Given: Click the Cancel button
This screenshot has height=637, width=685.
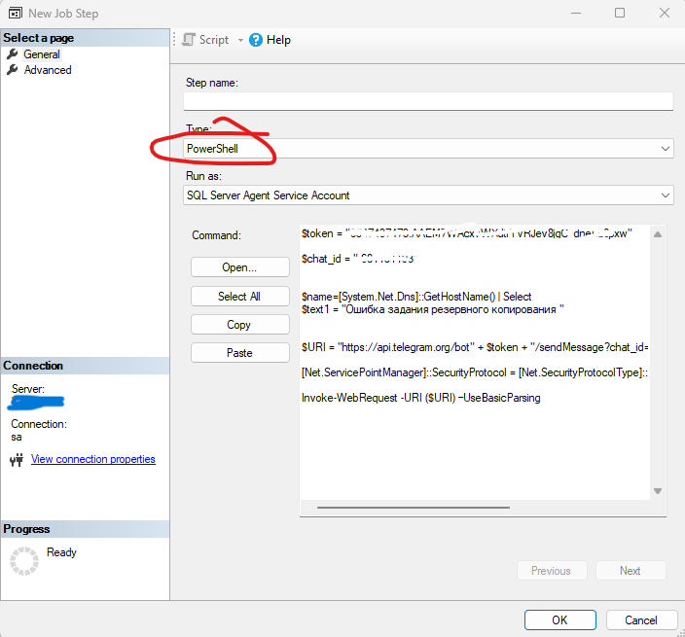Looking at the screenshot, I should point(641,619).
